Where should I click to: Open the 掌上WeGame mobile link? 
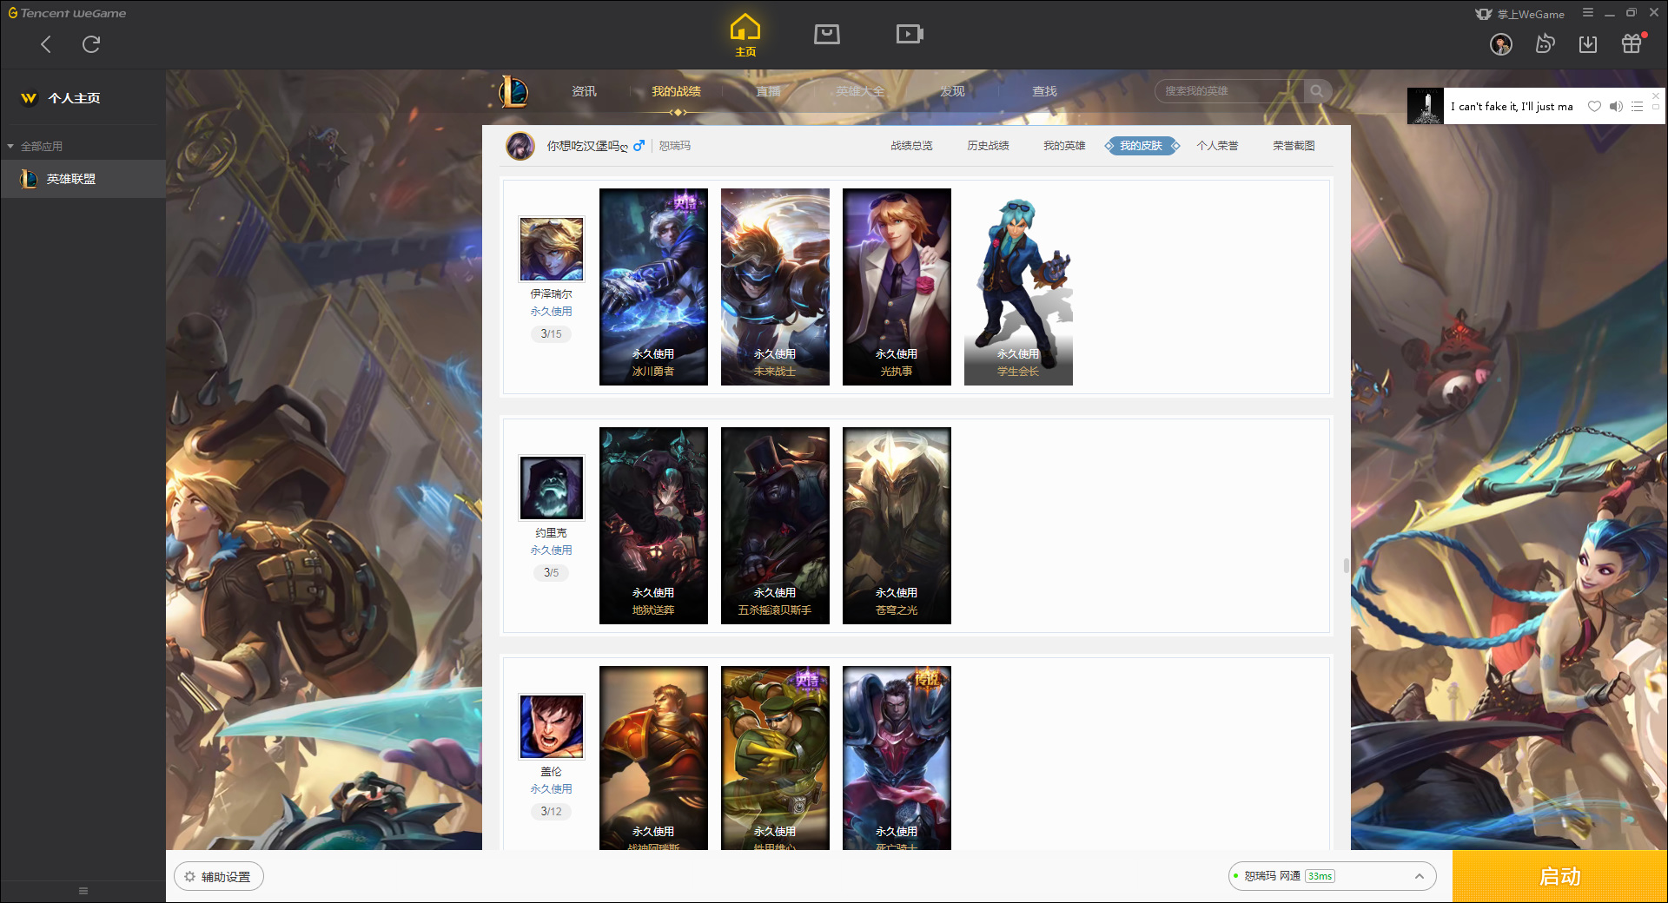pos(1520,14)
